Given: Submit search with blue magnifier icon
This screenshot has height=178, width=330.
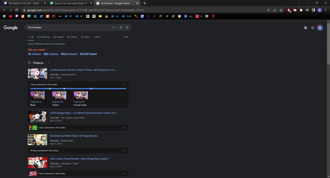Looking at the screenshot, I should tap(127, 28).
